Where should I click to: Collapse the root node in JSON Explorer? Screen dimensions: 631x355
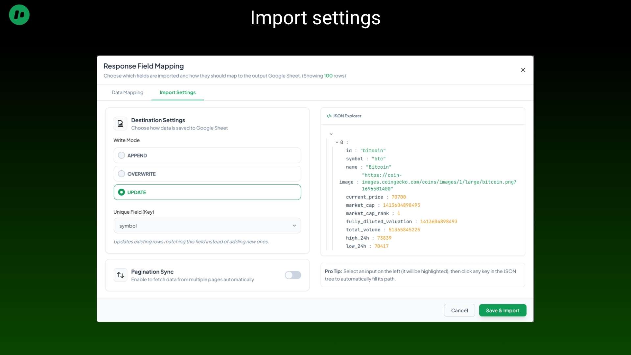331,133
